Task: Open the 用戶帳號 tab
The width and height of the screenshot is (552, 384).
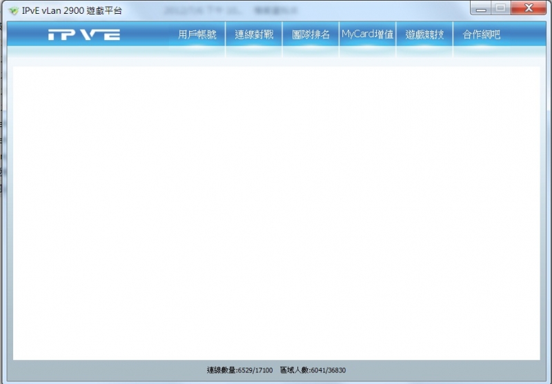Action: (x=197, y=34)
